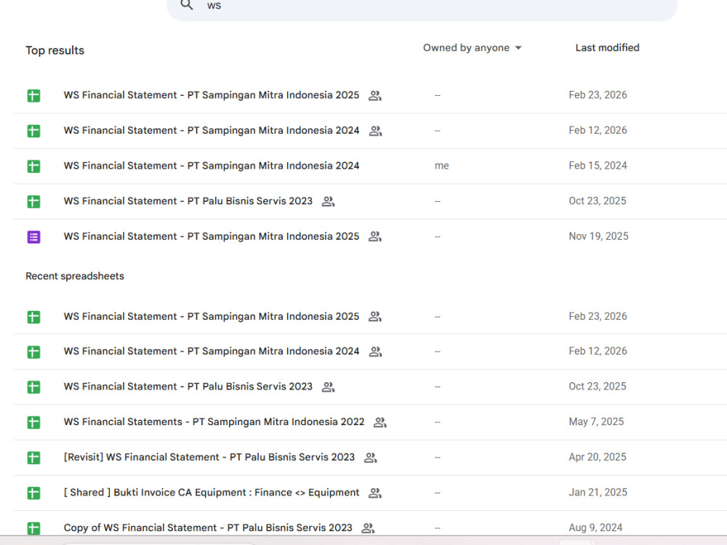Click shared icon next to Bukti Invoice CA Equipment
Viewport: 727px width, 545px height.
(374, 493)
